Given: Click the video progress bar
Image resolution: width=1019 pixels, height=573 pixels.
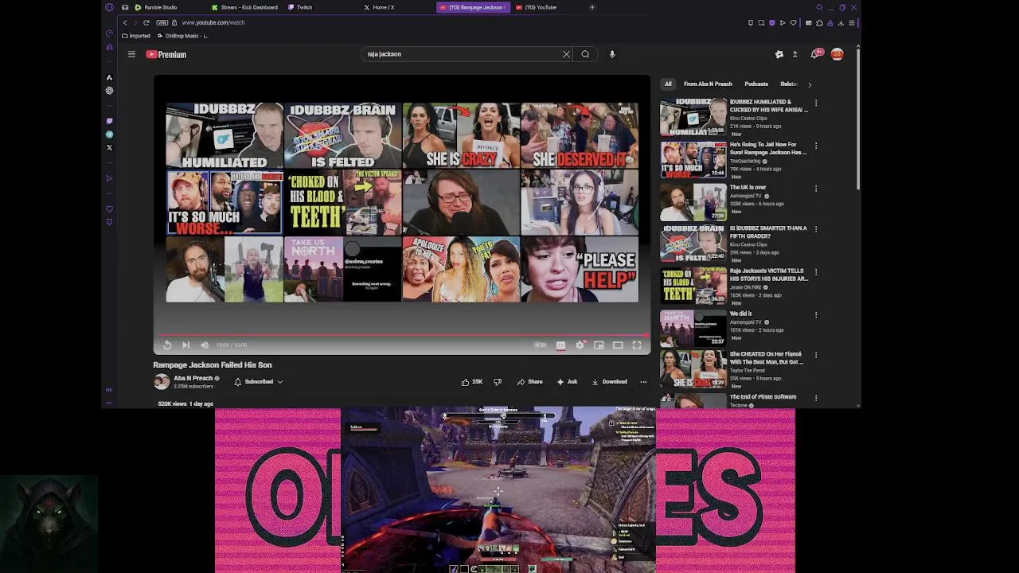Looking at the screenshot, I should point(402,335).
